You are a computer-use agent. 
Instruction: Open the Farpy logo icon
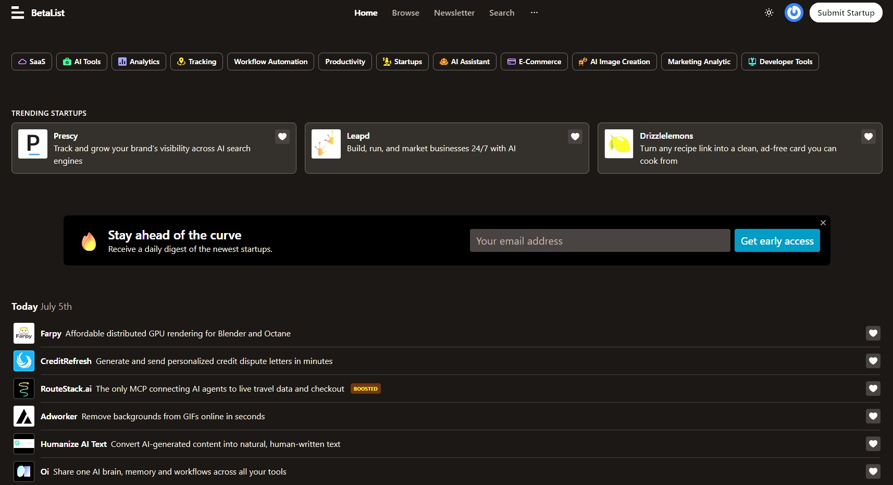[24, 333]
